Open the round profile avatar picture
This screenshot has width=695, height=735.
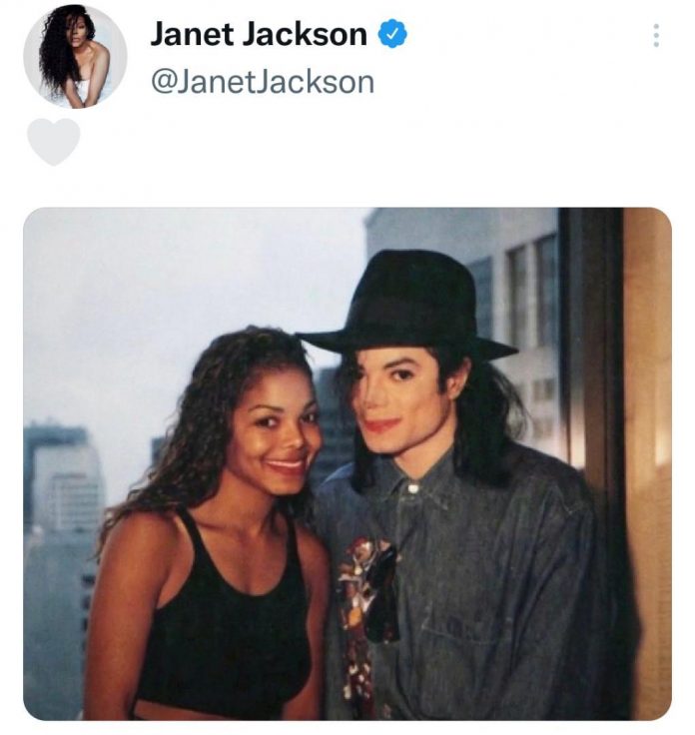click(x=75, y=56)
